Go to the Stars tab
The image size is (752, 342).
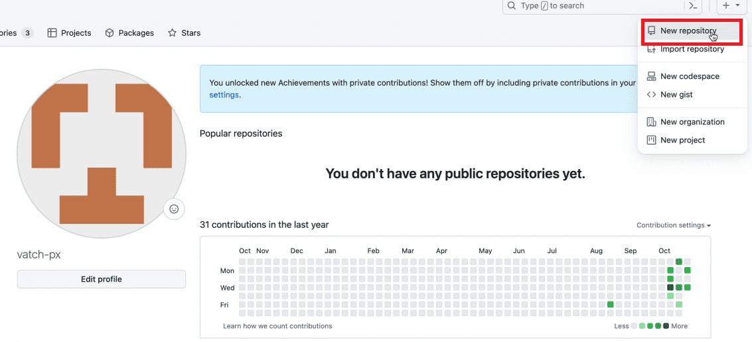184,33
